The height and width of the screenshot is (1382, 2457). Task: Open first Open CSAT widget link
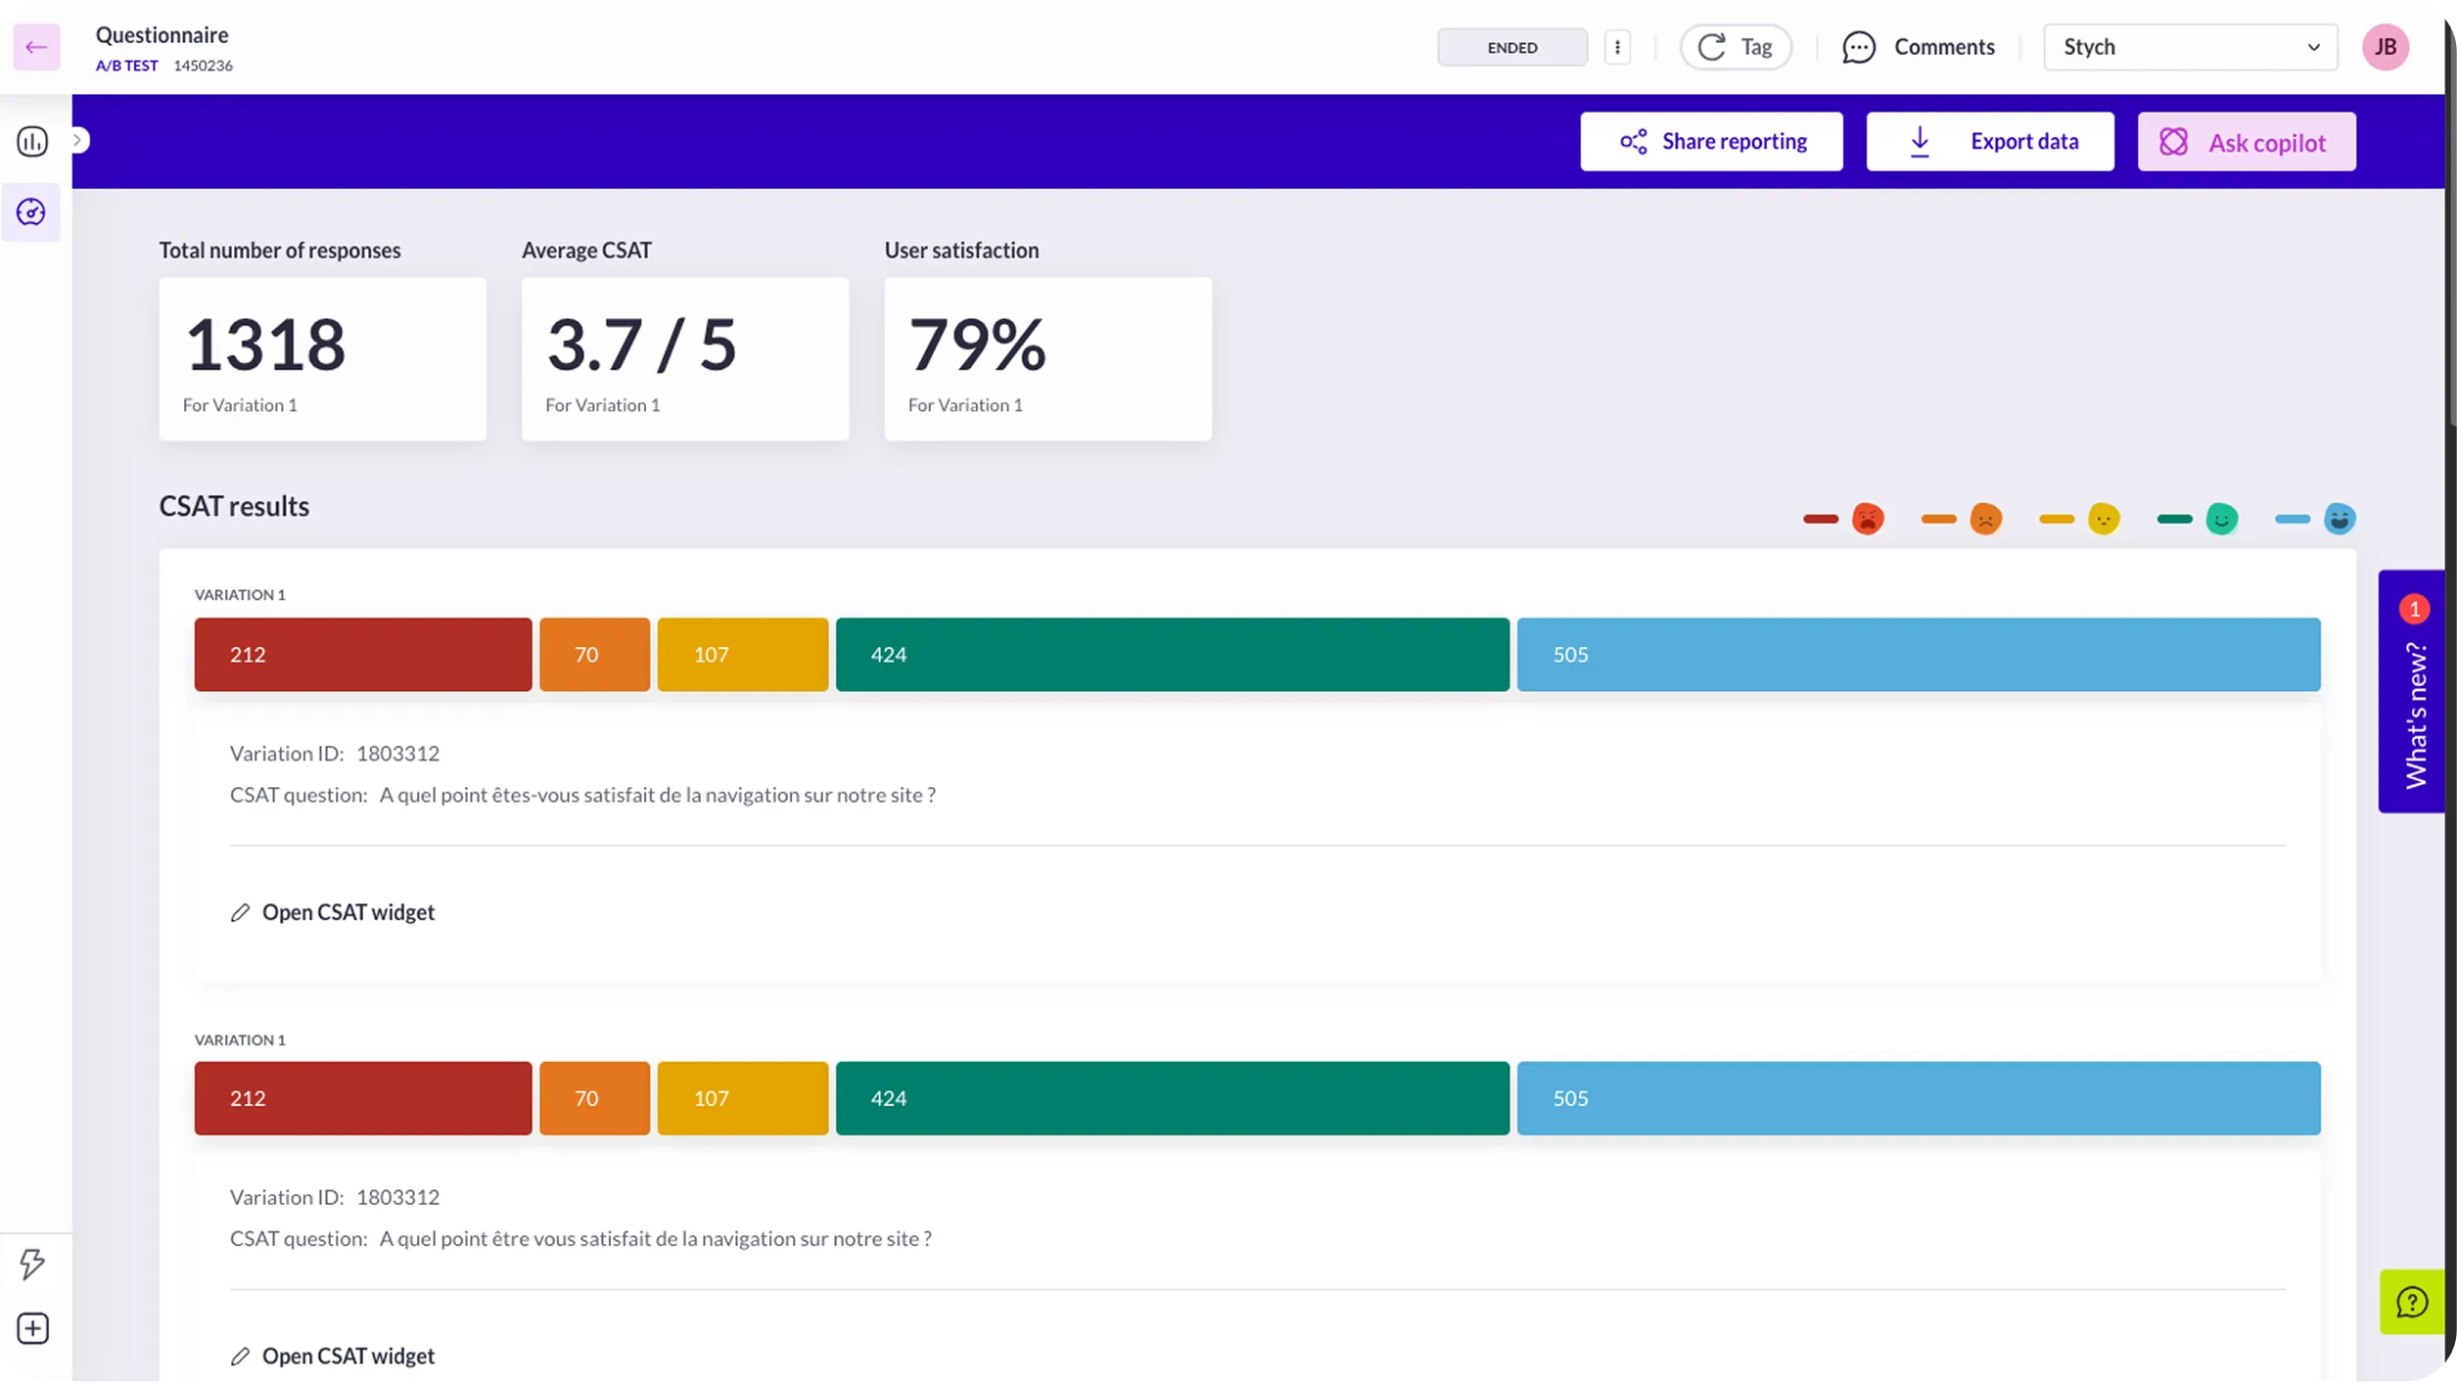point(333,912)
